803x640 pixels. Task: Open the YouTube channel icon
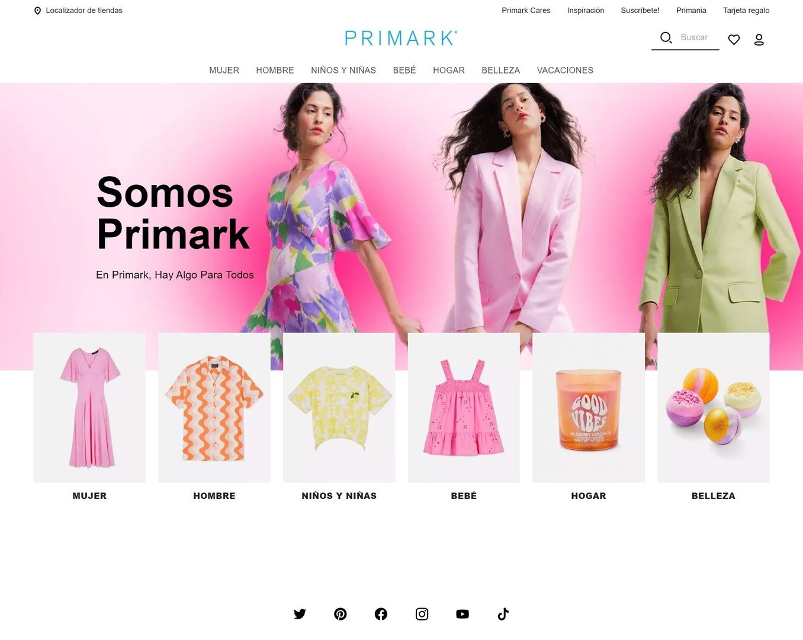[462, 614]
